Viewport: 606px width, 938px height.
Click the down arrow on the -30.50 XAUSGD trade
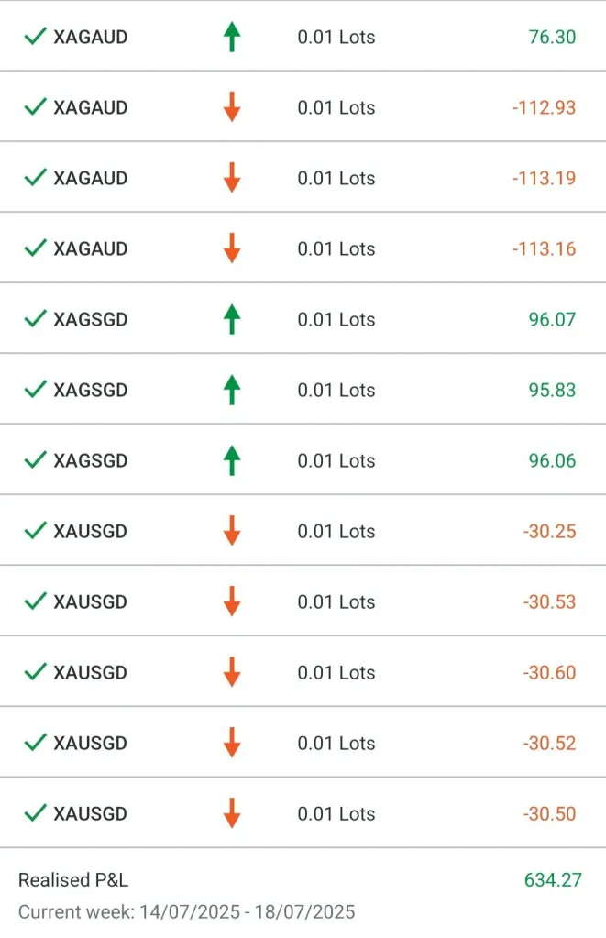click(232, 813)
